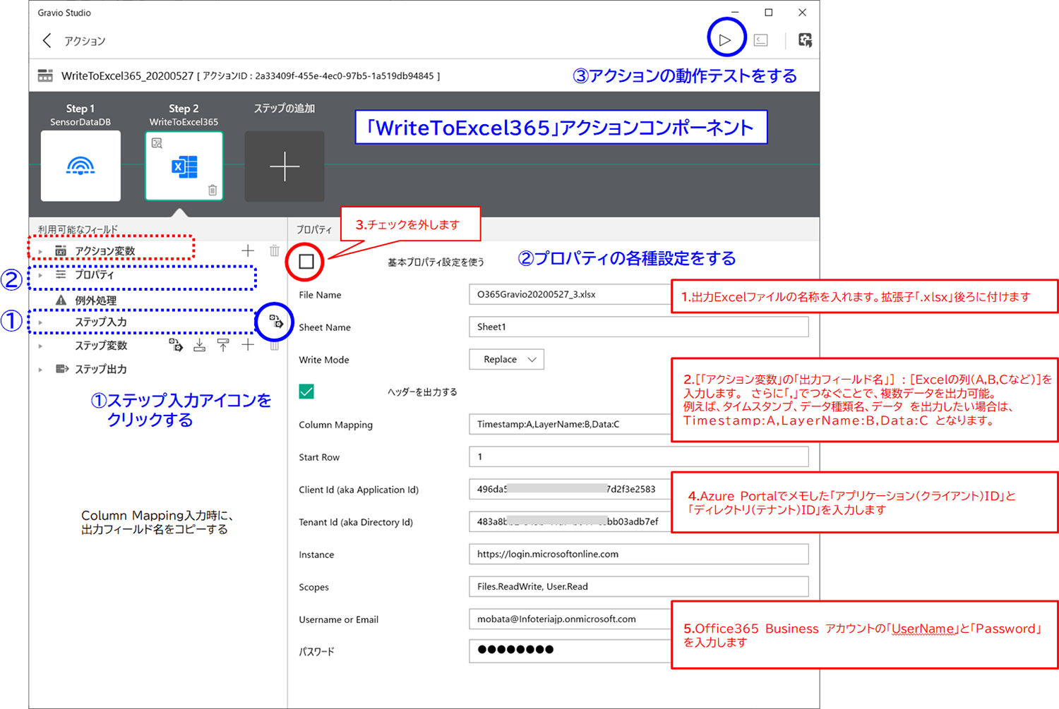Click the action name WriteToExcel365_20200527

pos(127,75)
